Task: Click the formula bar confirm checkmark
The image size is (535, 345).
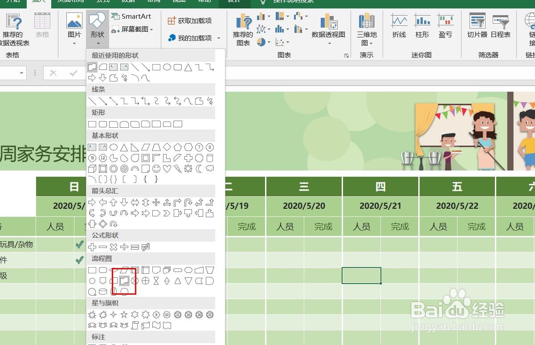Action: (x=74, y=73)
